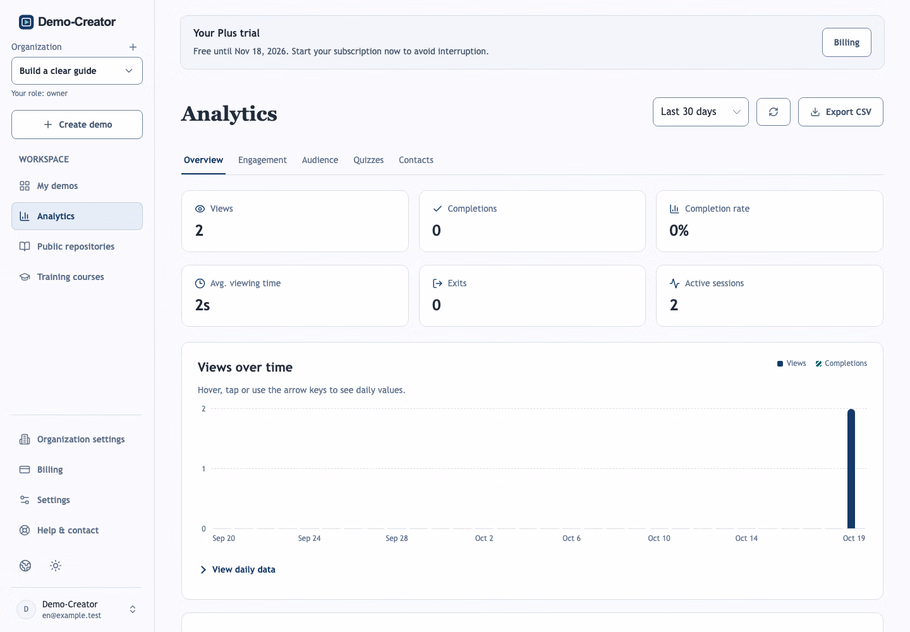The image size is (910, 632).
Task: Toggle Completions series in chart legend
Action: pyautogui.click(x=841, y=363)
